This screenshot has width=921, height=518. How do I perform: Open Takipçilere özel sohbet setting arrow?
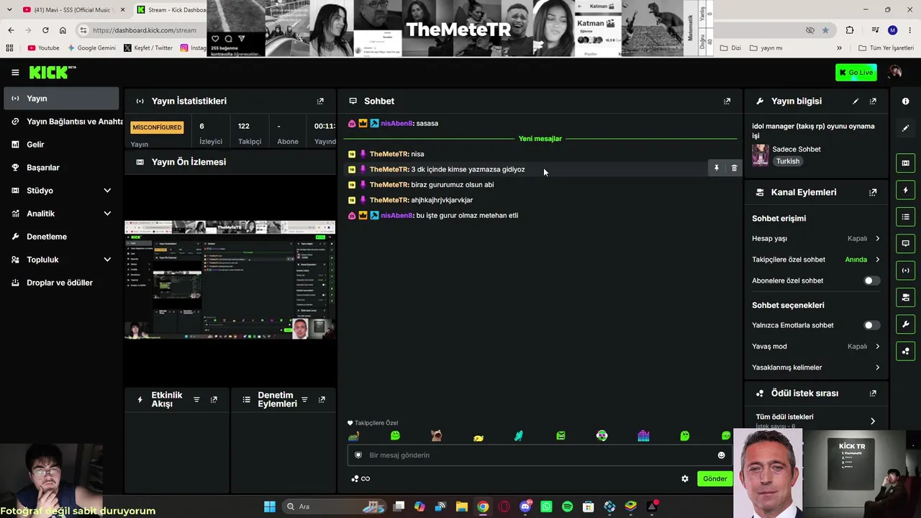click(877, 260)
